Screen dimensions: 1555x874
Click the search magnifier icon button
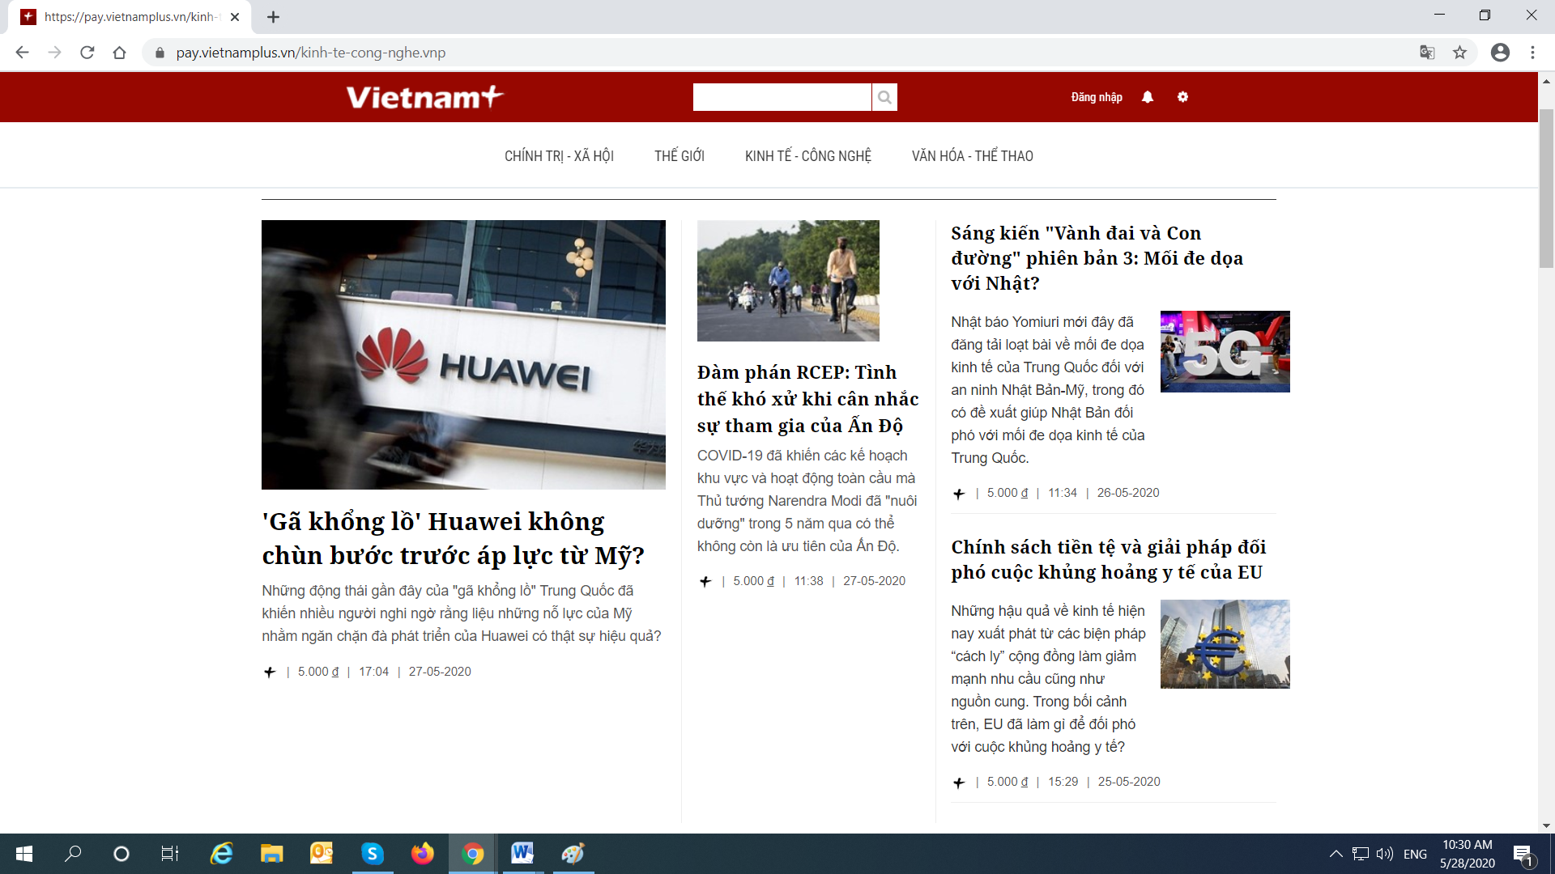pos(884,97)
